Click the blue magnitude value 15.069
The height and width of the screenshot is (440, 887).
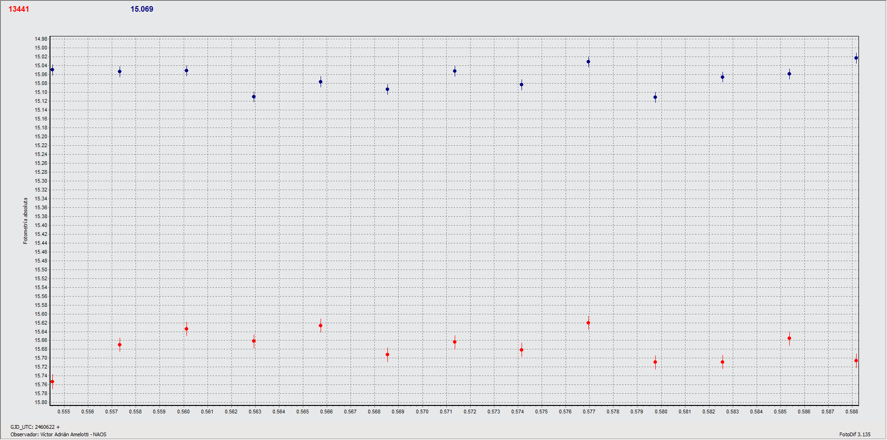pos(142,9)
